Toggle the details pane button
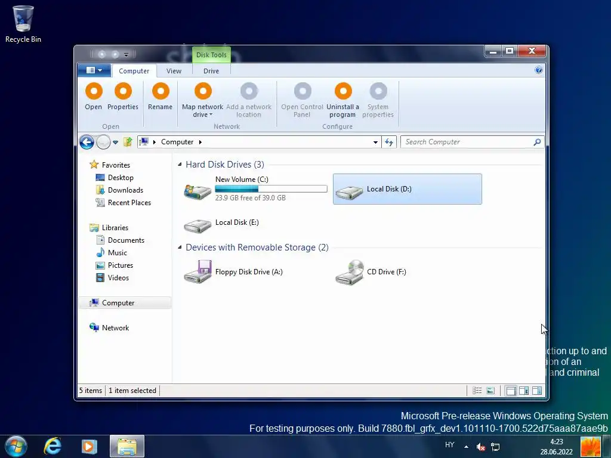 (x=524, y=391)
